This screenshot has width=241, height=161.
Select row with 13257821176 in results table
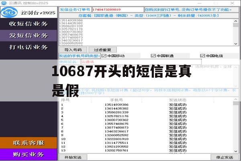coord(146,116)
